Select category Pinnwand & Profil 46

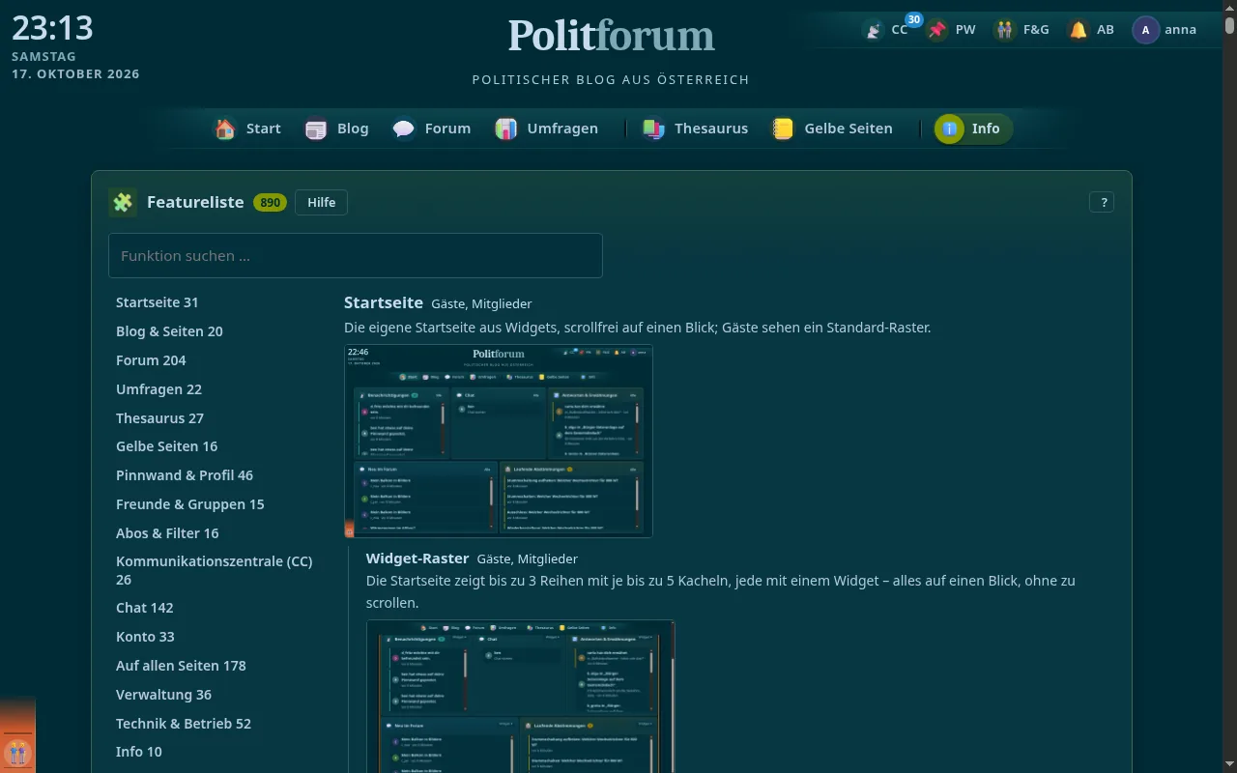[185, 475]
